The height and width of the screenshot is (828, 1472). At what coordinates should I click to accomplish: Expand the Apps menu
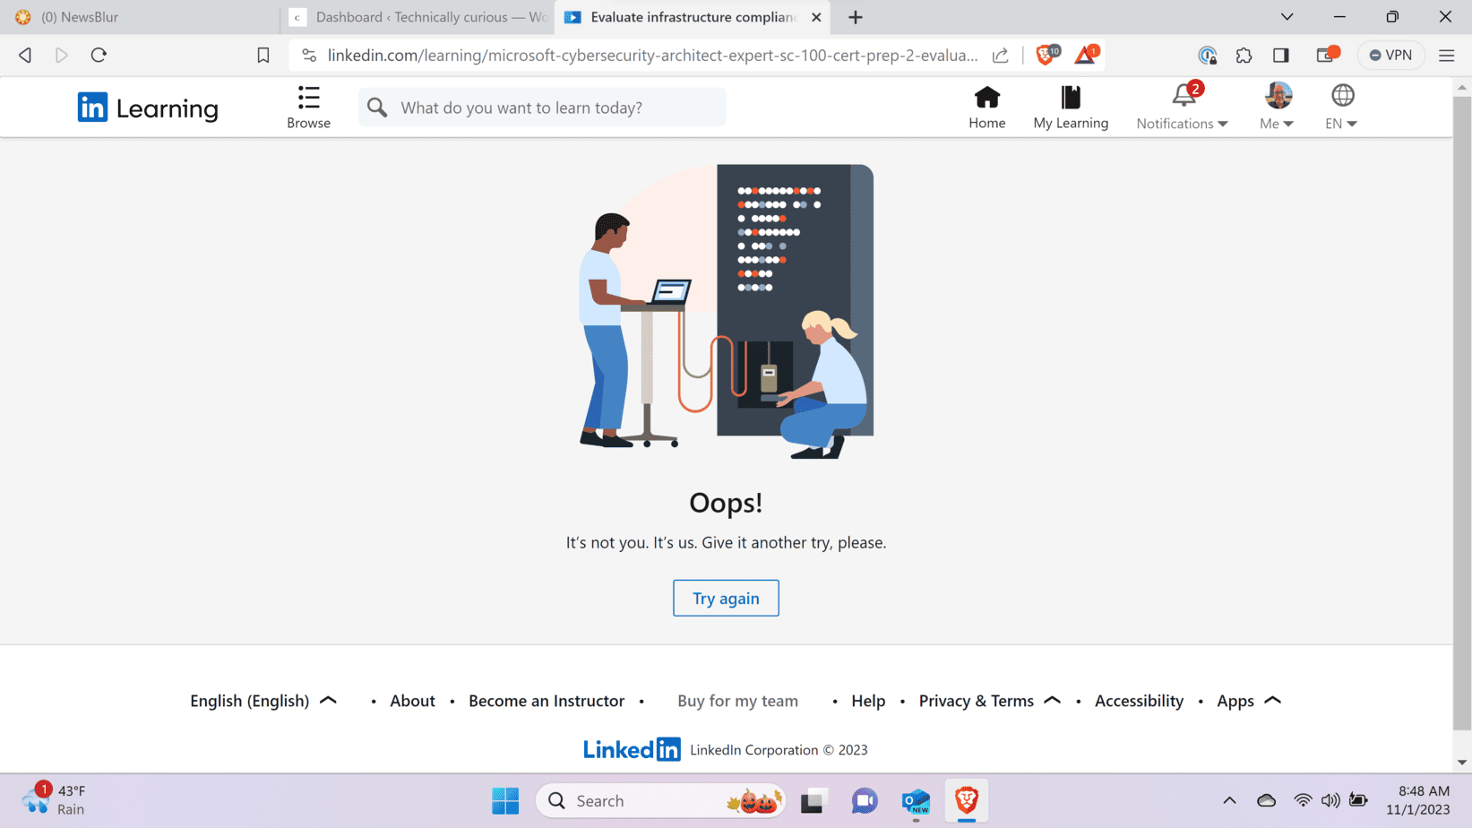click(x=1249, y=701)
